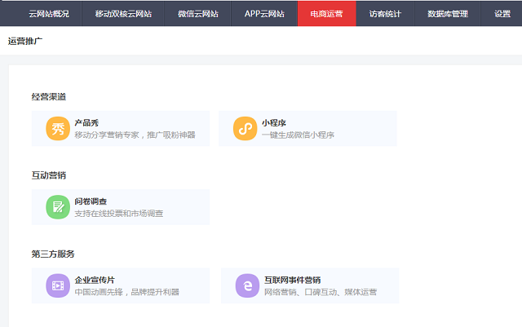This screenshot has width=522, height=327.
Task: Open the 产品秀 card title
Action: [x=86, y=123]
